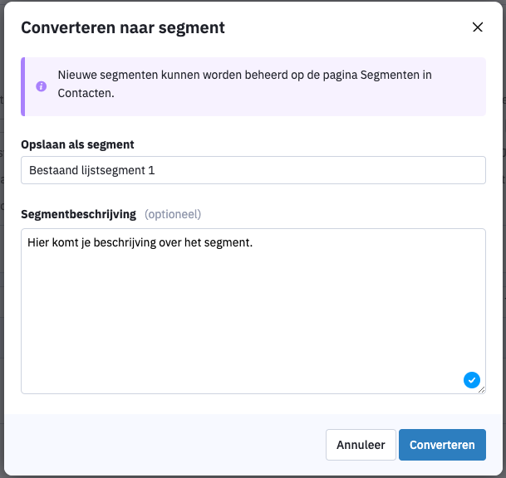Click the text Bestaand lijstsegment 1
The width and height of the screenshot is (506, 478).
tap(92, 170)
